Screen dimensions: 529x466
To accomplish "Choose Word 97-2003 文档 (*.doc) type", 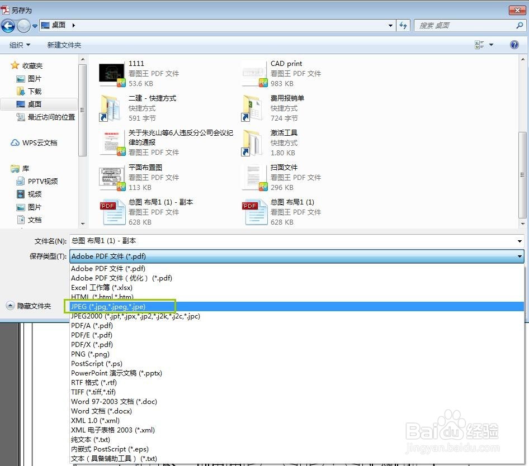I will 297,401.
